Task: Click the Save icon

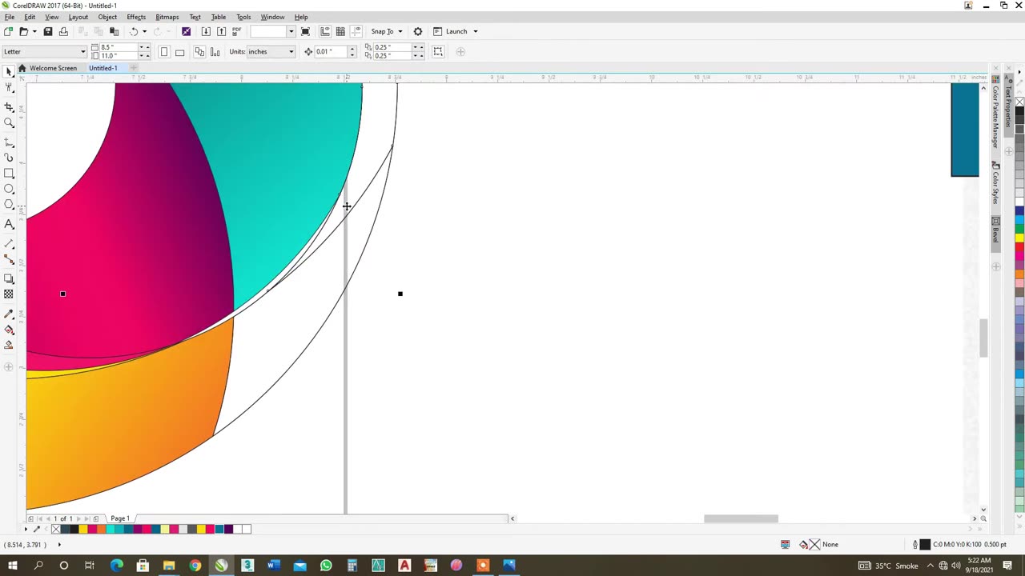Action: tap(48, 31)
